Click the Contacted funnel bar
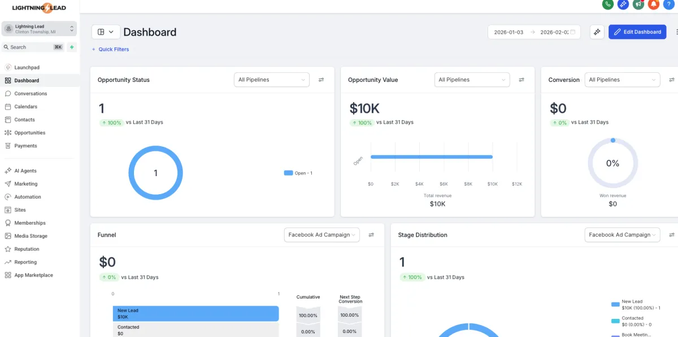This screenshot has height=337, width=678. tap(195, 330)
